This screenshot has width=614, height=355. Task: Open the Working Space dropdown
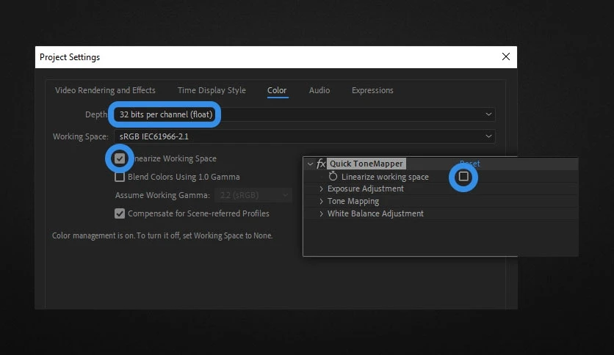(x=305, y=136)
